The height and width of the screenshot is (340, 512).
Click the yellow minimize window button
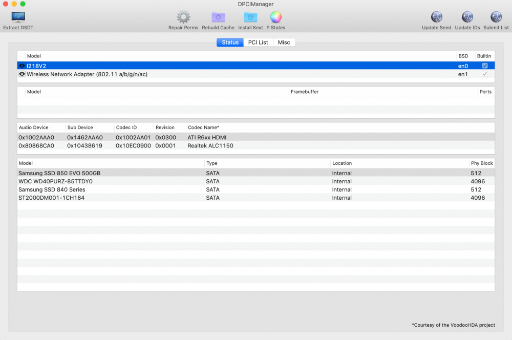[14, 4]
